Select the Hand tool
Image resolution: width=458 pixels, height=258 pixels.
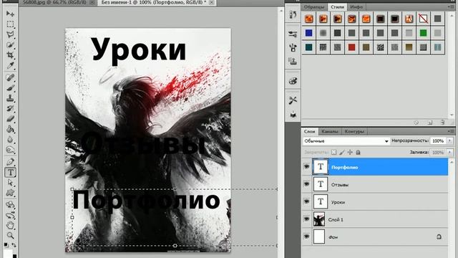tap(10, 225)
